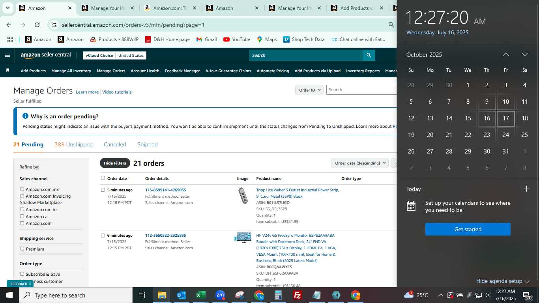The image size is (539, 303).
Task: Check the Subscribe & Save order type box
Action: [22, 274]
